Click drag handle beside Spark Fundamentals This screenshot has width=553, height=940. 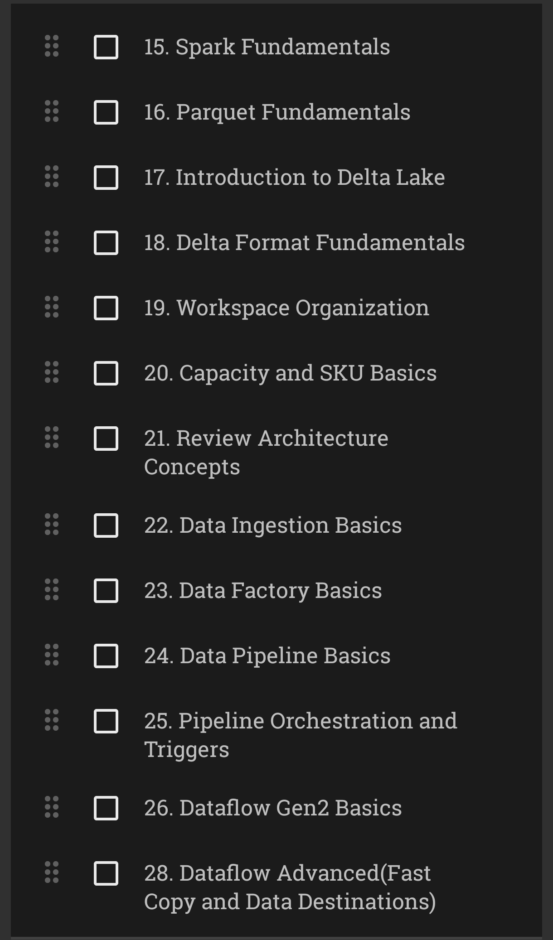[x=52, y=46]
